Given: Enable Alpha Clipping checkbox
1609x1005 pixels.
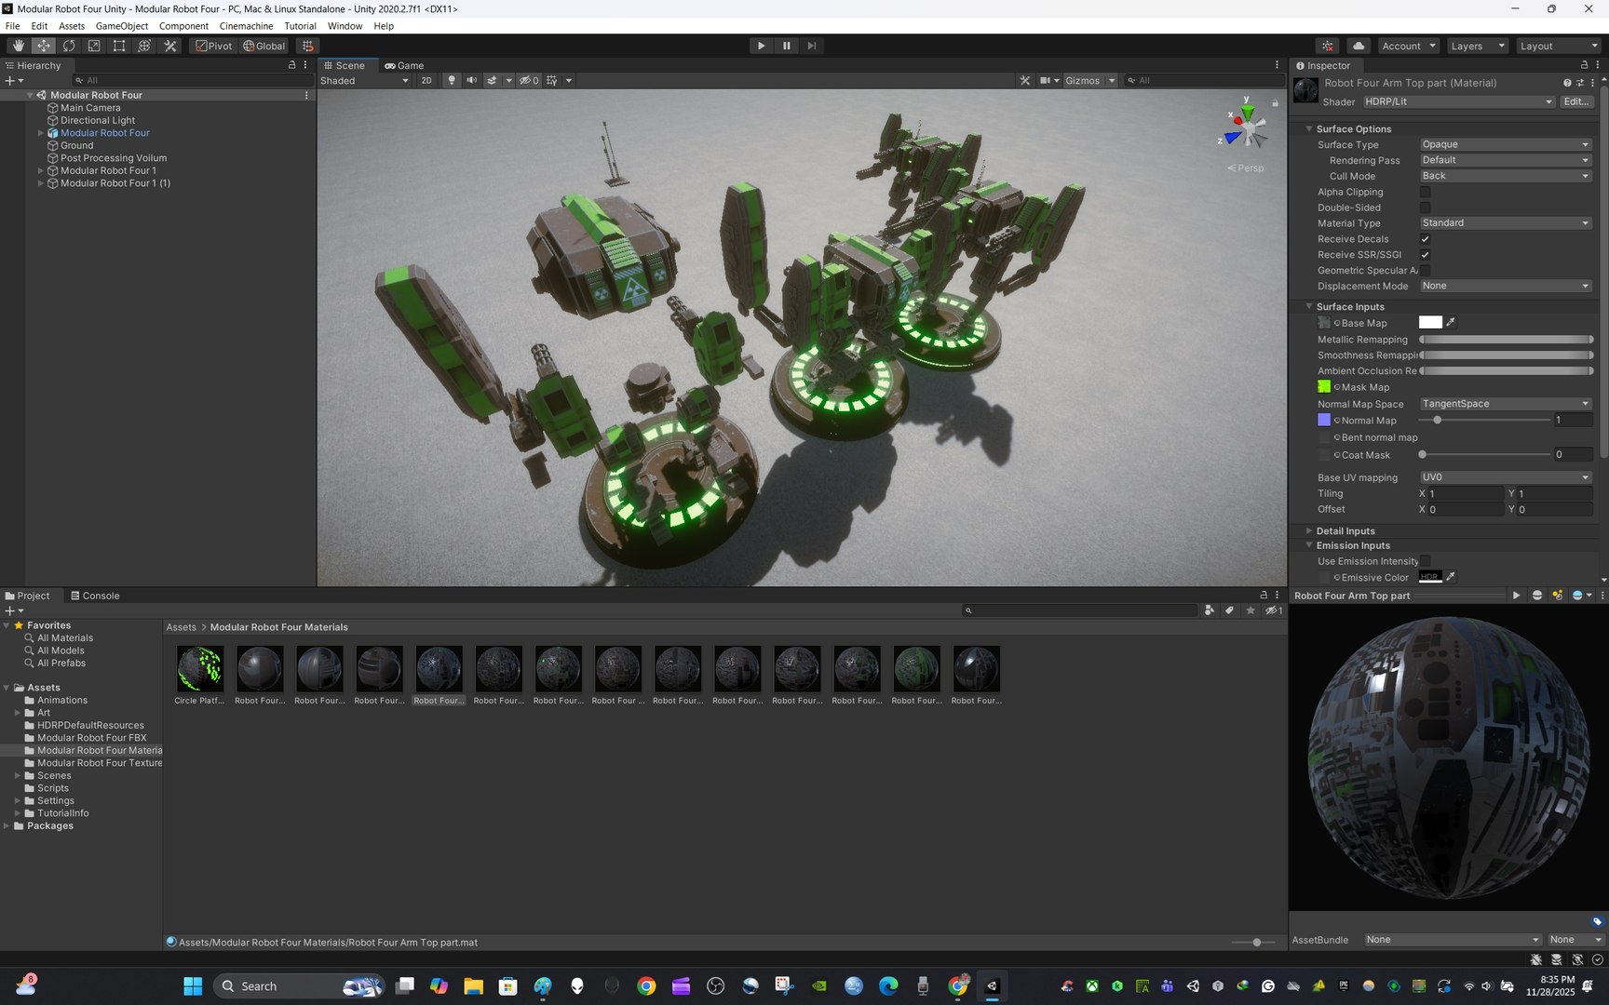Looking at the screenshot, I should (1425, 192).
